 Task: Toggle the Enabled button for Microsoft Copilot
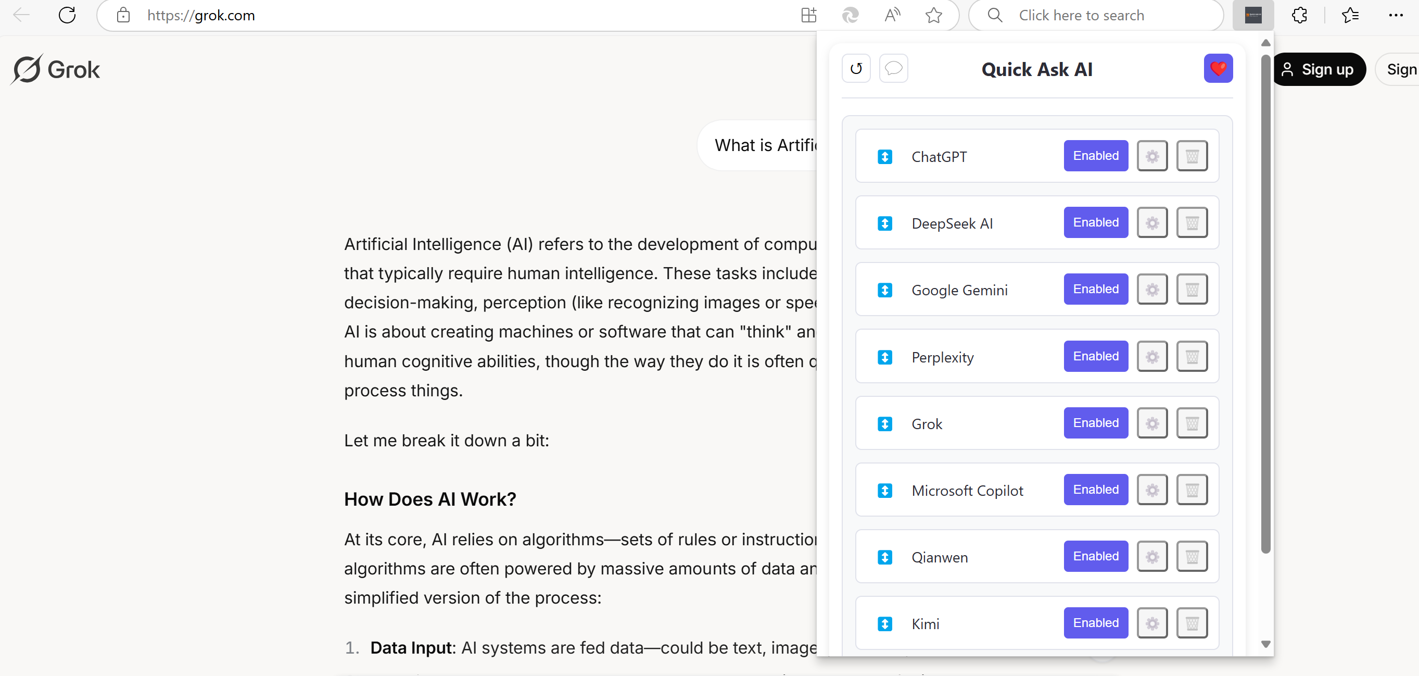1096,490
